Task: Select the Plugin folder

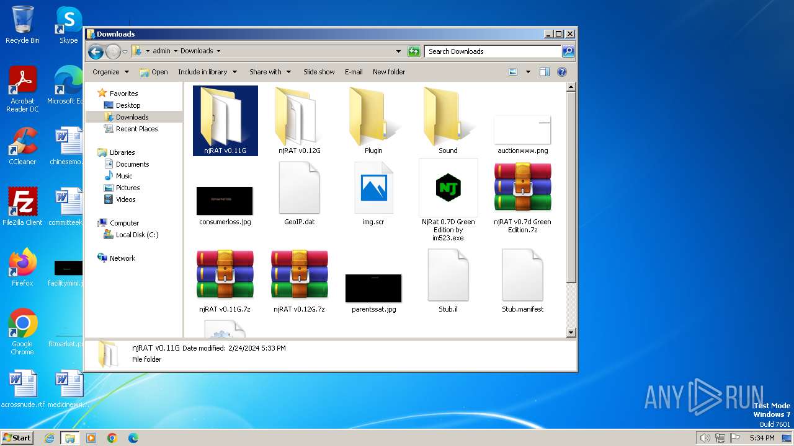Action: click(373, 121)
